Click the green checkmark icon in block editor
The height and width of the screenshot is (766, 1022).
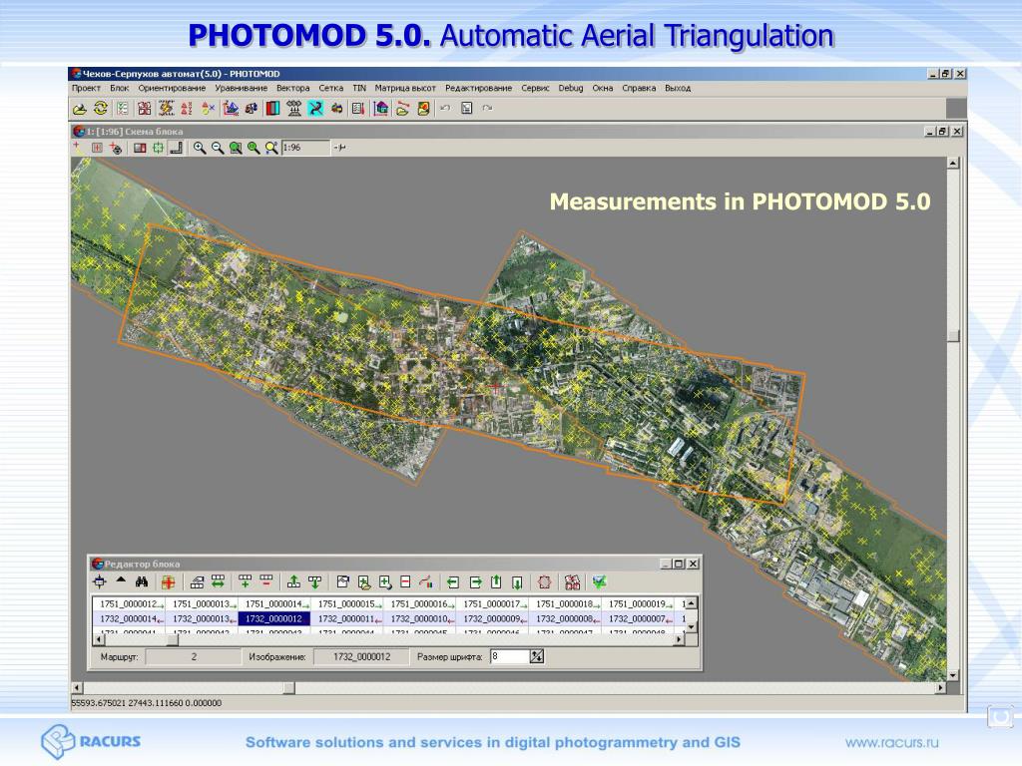coord(600,581)
